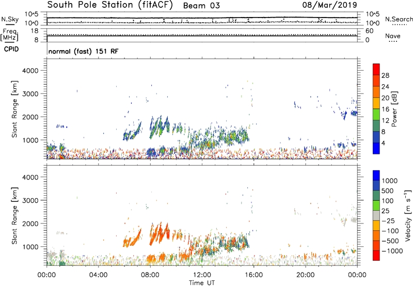Click the '12' tick on Power colorbar
413x286 pixels.
point(385,121)
